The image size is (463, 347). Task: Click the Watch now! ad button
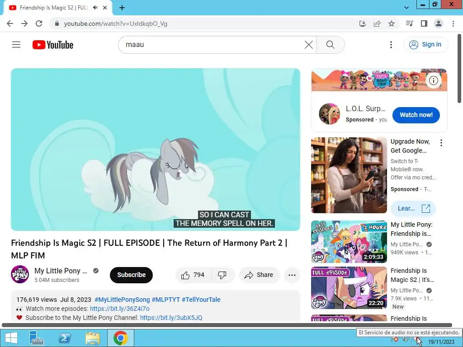point(416,115)
